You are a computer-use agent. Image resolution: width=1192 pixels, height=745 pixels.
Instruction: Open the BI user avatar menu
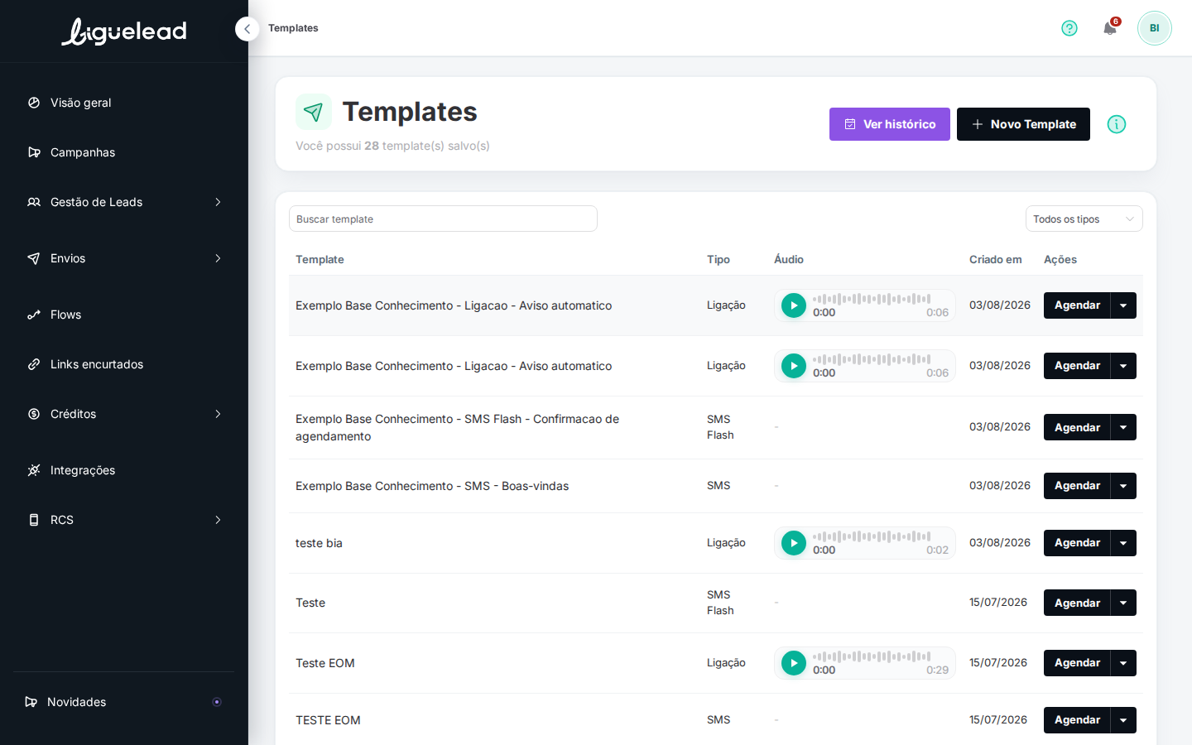1154,28
